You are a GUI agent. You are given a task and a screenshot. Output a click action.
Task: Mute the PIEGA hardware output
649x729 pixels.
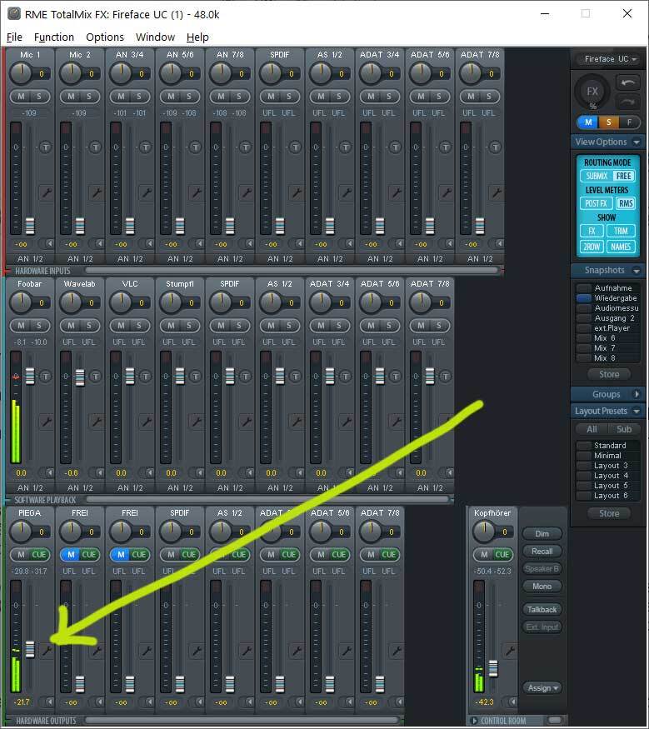coord(21,555)
